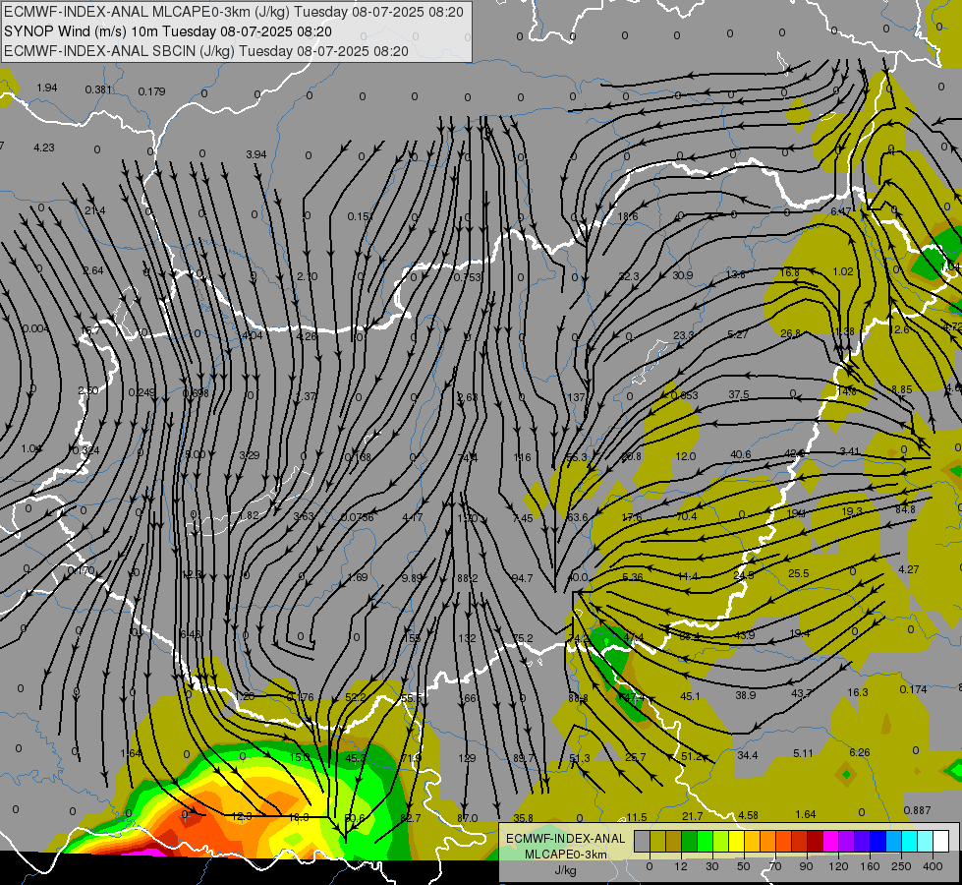This screenshot has width=962, height=885.
Task: Click the map value 0.887
Action: (917, 810)
